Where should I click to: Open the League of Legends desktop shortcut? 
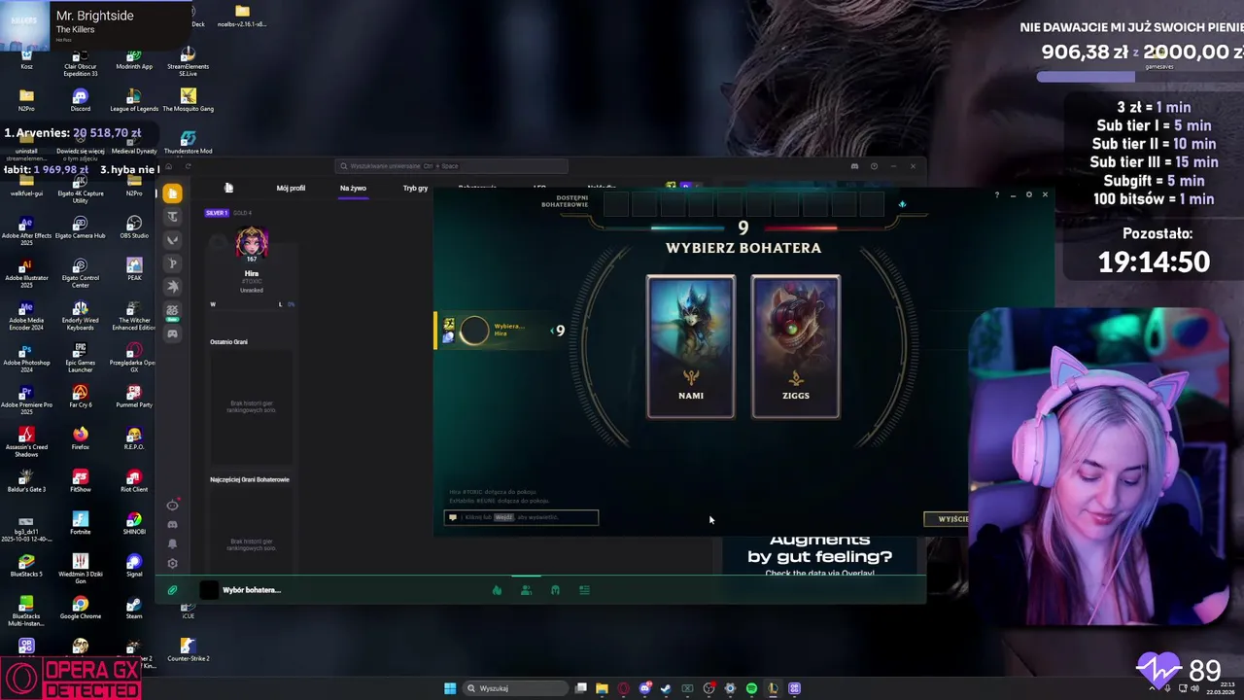(134, 100)
